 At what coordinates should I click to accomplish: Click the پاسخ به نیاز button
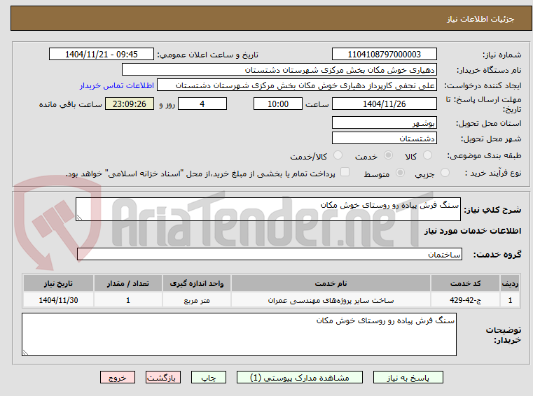click(x=408, y=377)
